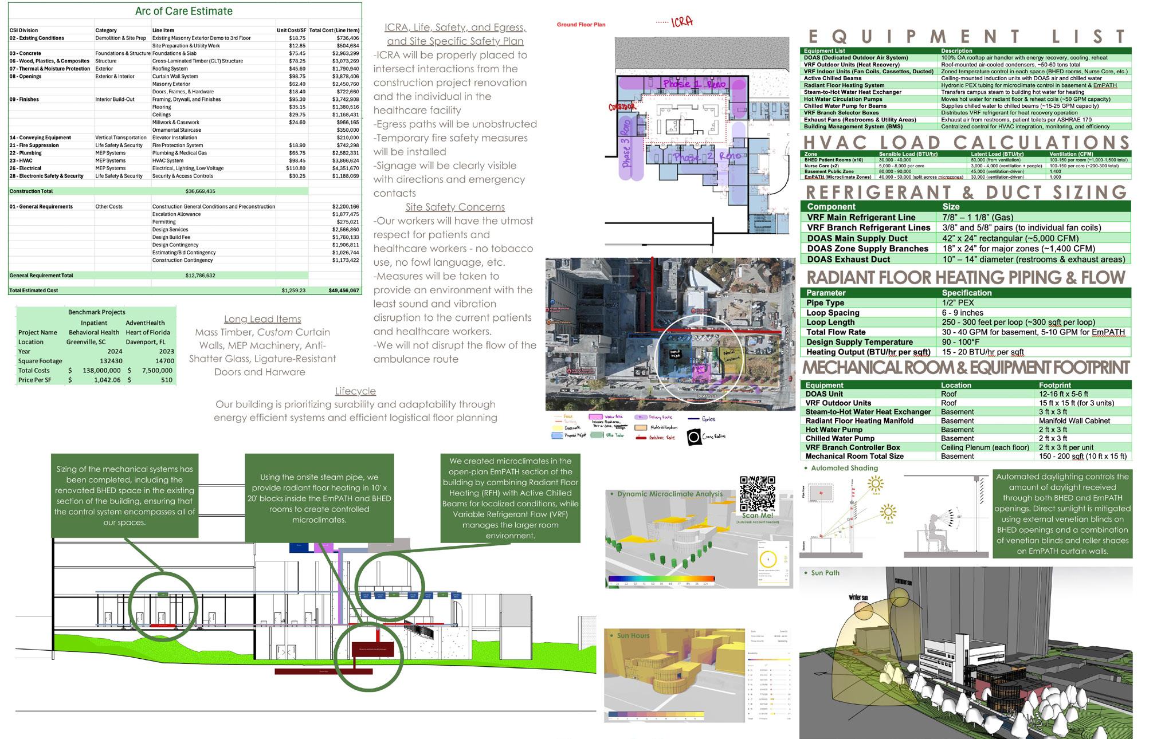This screenshot has height=739, width=1161.
Task: Click the Scan Me! text link
Action: [758, 516]
